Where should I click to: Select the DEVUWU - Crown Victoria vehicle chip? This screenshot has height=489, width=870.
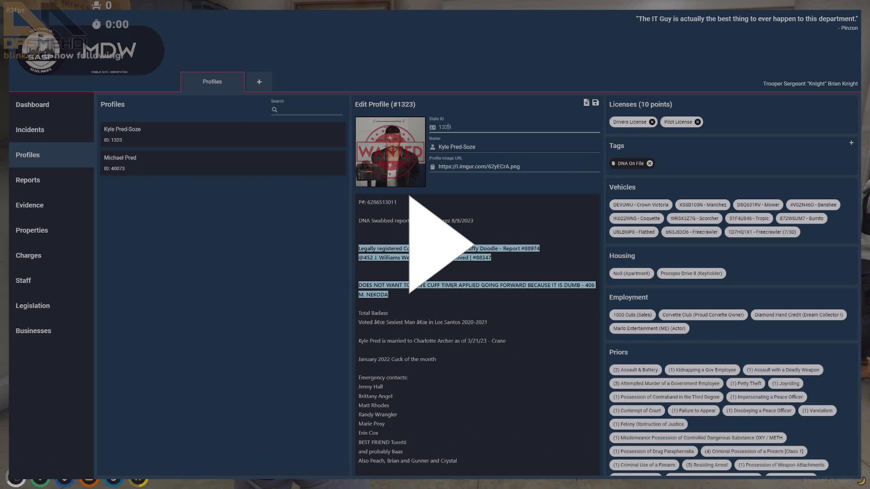(640, 205)
